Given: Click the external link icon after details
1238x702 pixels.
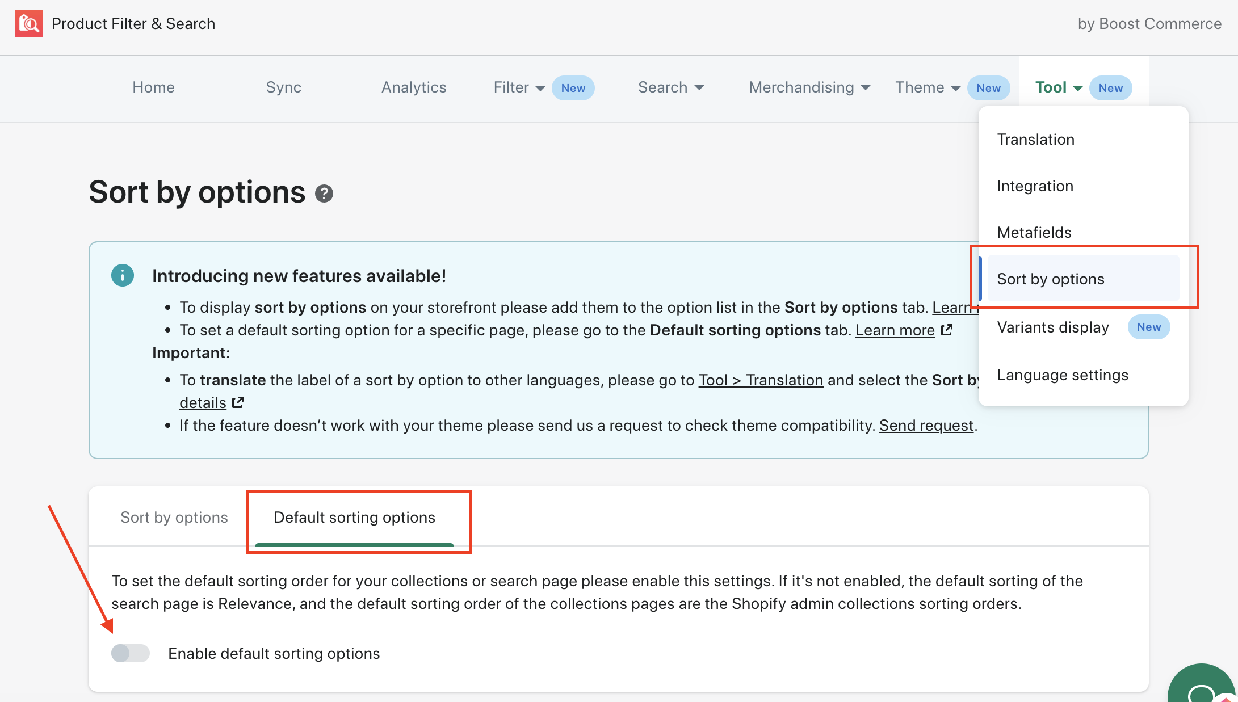Looking at the screenshot, I should 238,402.
